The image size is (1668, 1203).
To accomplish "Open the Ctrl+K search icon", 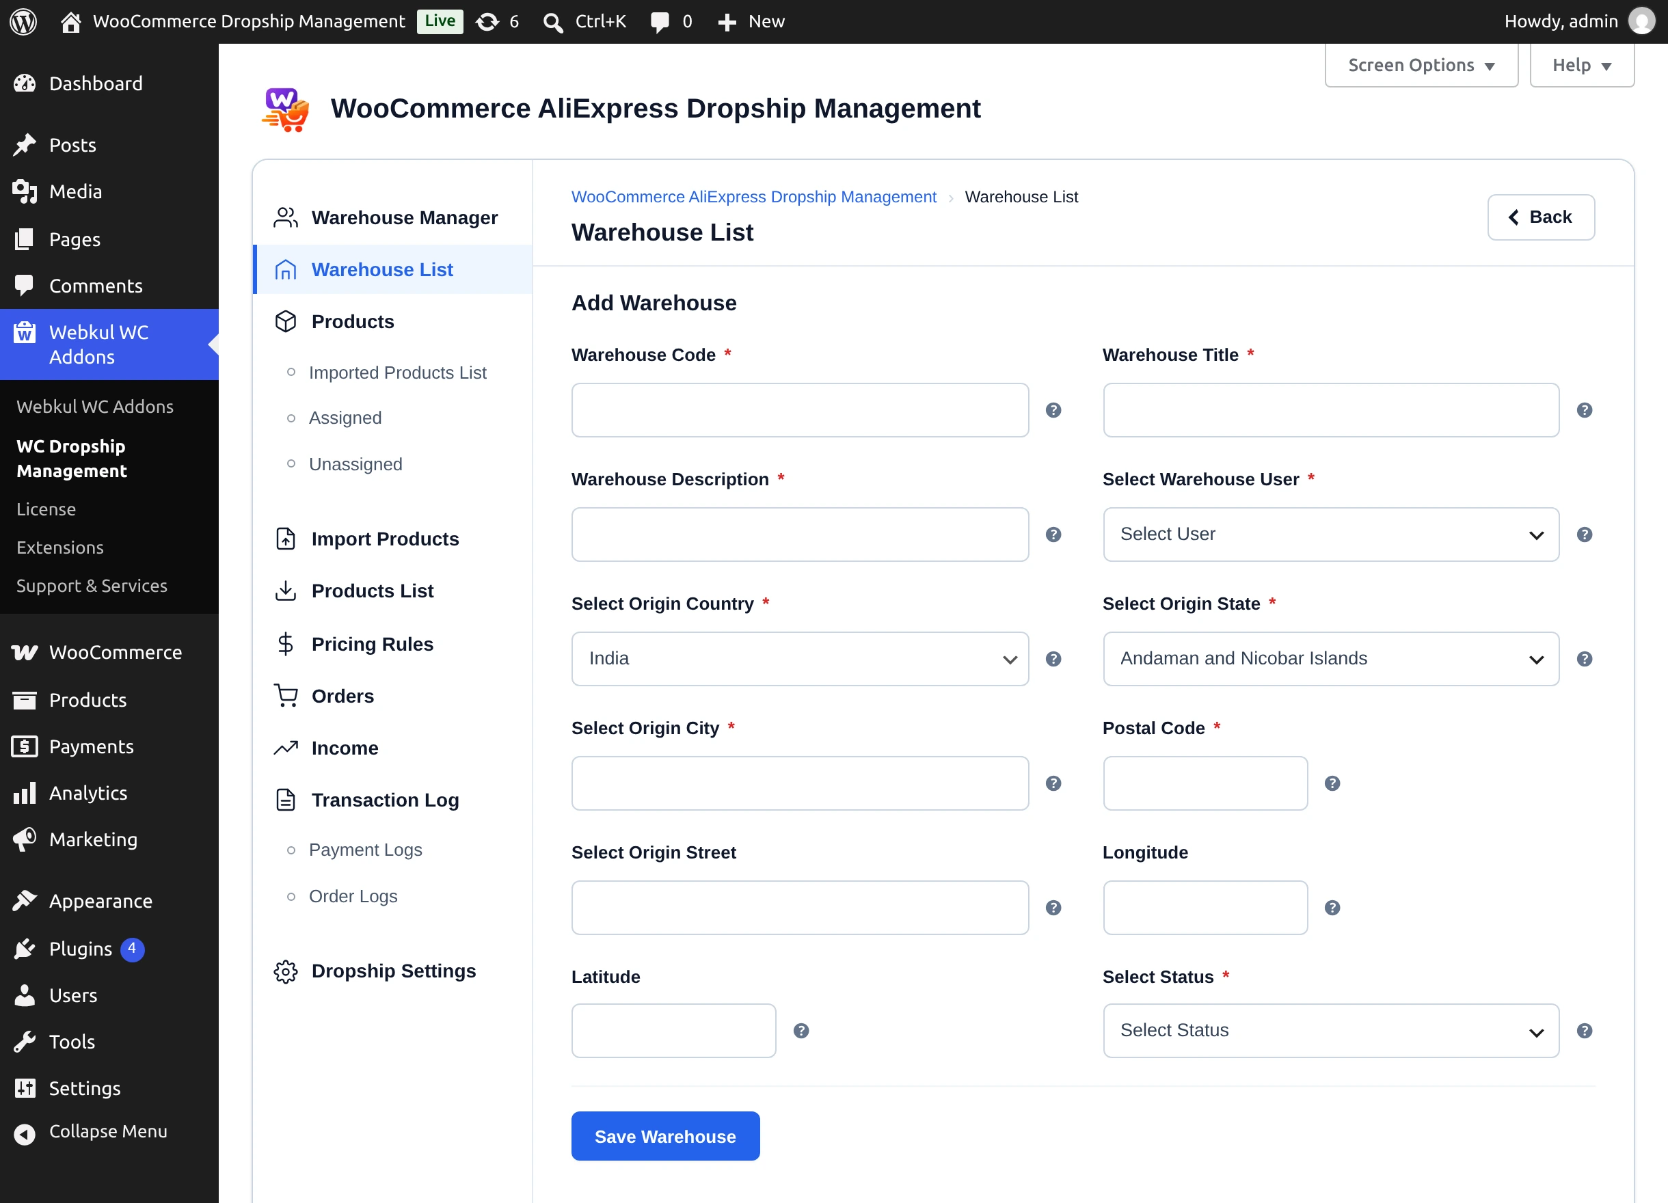I will (553, 23).
